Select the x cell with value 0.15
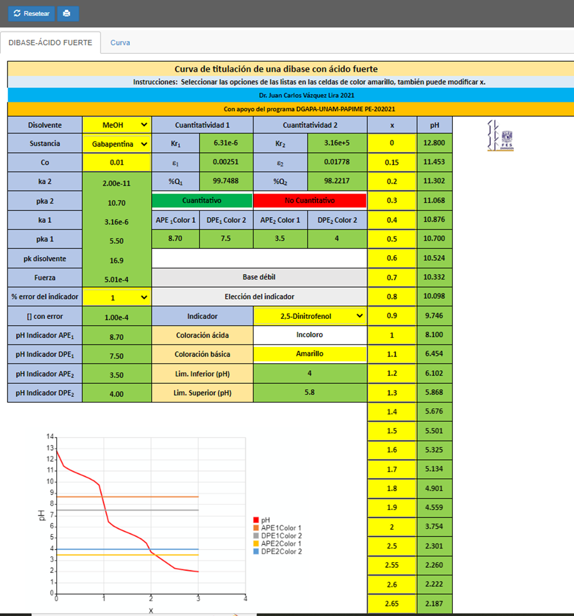The image size is (574, 616). coord(392,162)
